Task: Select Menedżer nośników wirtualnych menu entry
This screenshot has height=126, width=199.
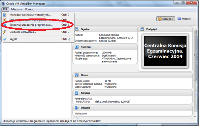Action: coord(38,15)
